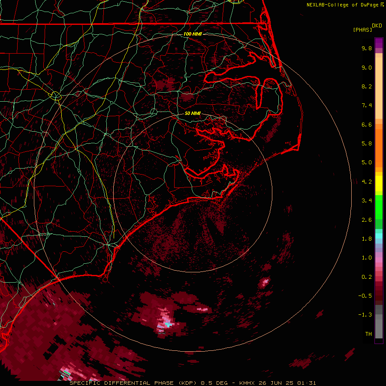Click the DKD unit label above color scale
The width and height of the screenshot is (386, 386).
(x=377, y=26)
